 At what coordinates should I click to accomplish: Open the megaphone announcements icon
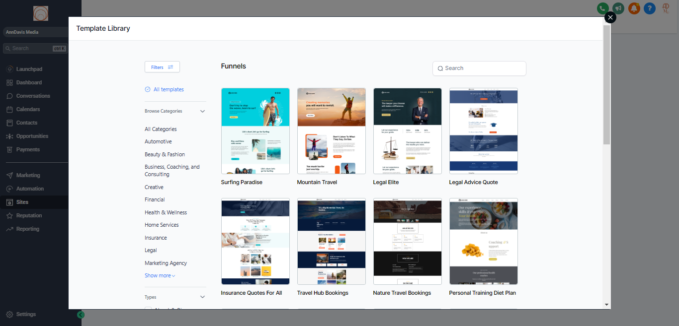coord(618,8)
